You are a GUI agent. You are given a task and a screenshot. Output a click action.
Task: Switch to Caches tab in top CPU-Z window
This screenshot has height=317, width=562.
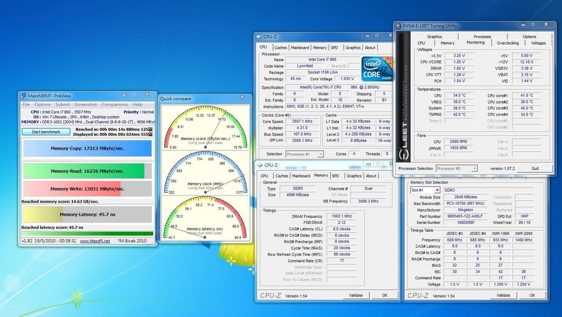click(x=281, y=48)
